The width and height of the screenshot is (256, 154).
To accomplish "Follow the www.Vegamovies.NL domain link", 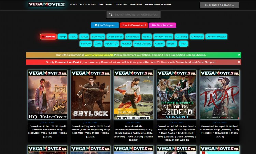I will [x=99, y=55].
